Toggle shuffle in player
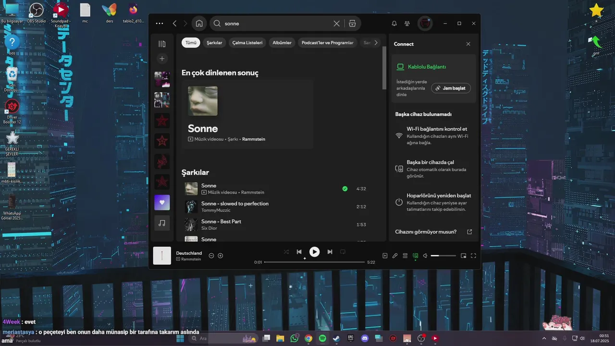 pos(286,252)
